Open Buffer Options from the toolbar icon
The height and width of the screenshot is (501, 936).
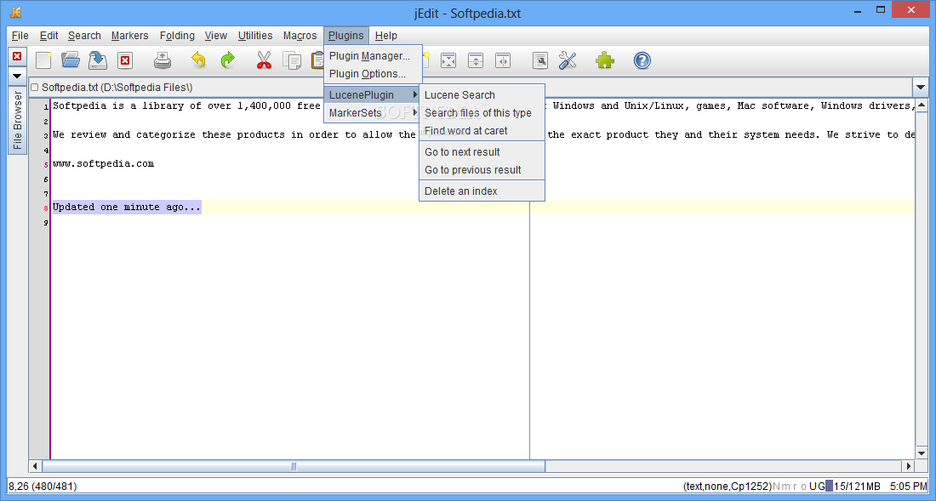pyautogui.click(x=540, y=60)
